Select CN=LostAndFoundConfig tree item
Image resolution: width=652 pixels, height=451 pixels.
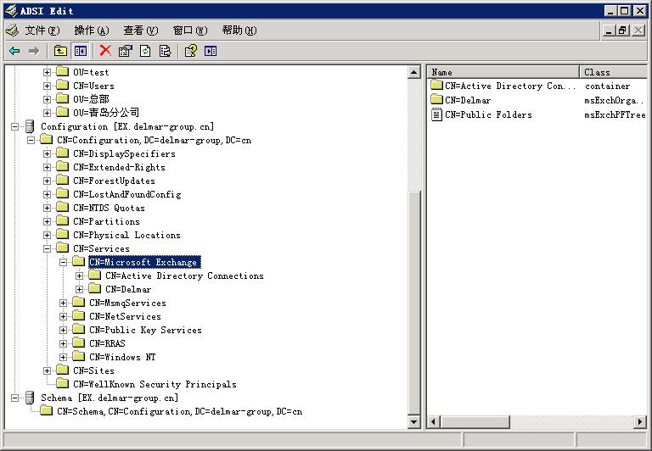coord(127,194)
